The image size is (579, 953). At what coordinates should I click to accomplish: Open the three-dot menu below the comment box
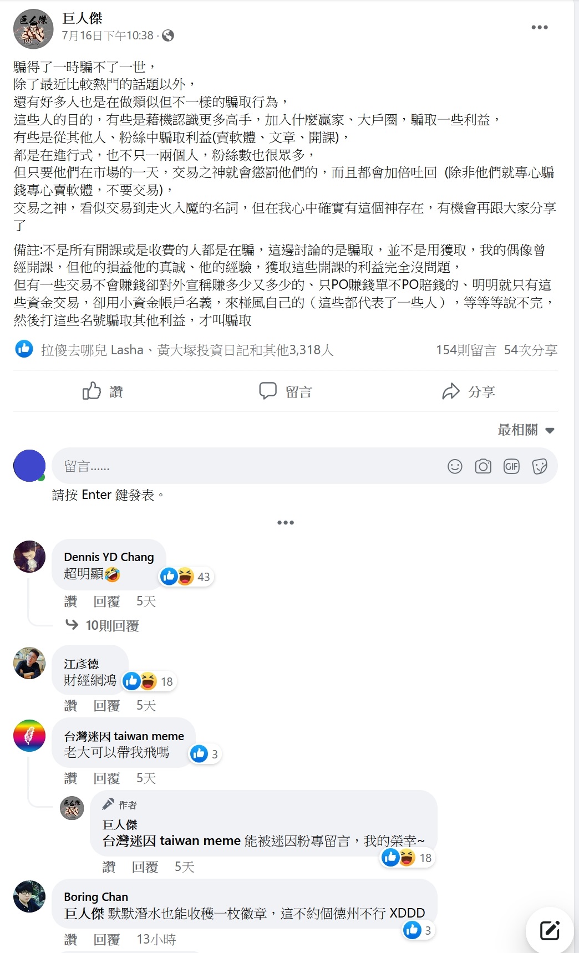[286, 522]
